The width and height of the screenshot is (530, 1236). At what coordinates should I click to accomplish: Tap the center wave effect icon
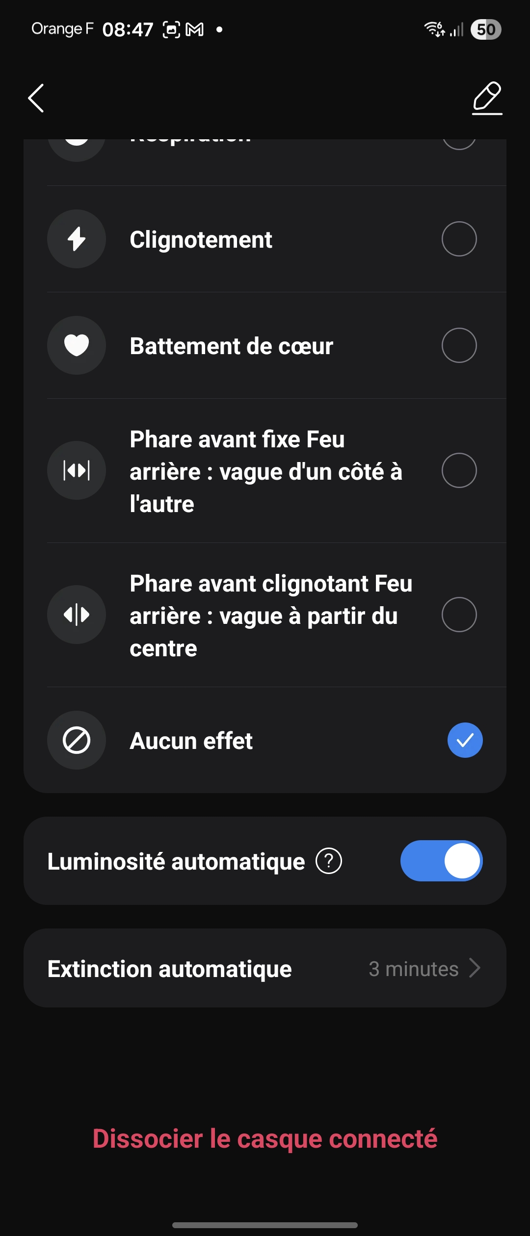pos(77,615)
